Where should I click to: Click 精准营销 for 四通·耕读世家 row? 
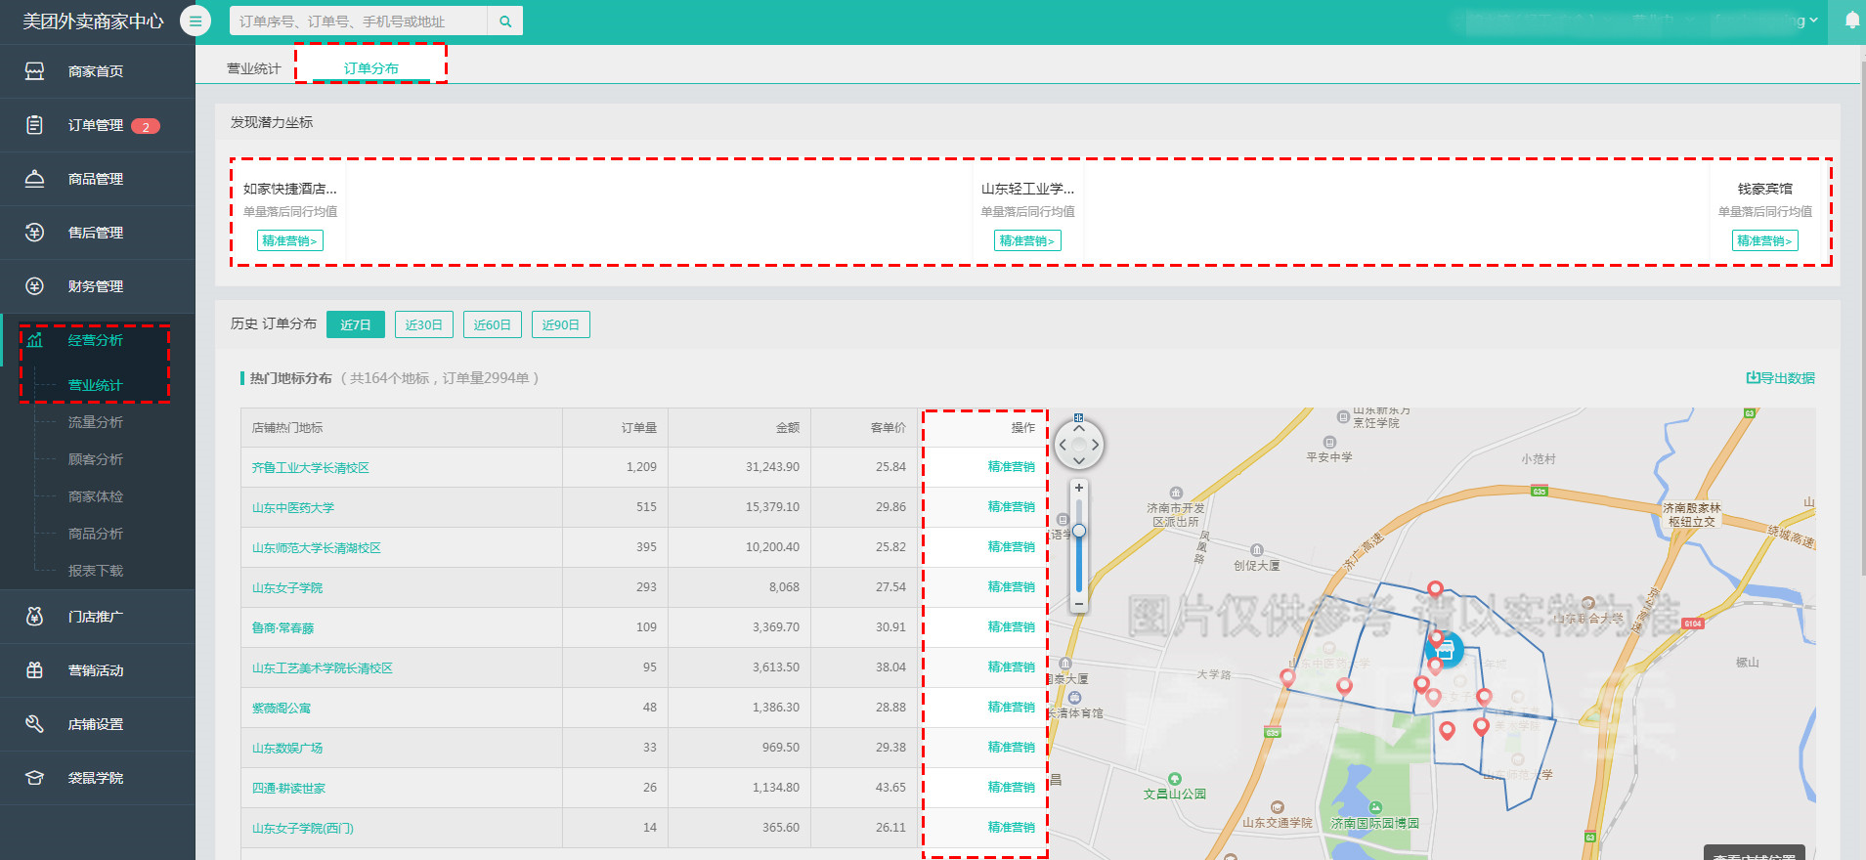click(x=1011, y=788)
